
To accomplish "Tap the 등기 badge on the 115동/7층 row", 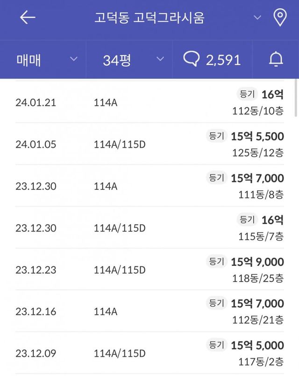I will tap(247, 219).
